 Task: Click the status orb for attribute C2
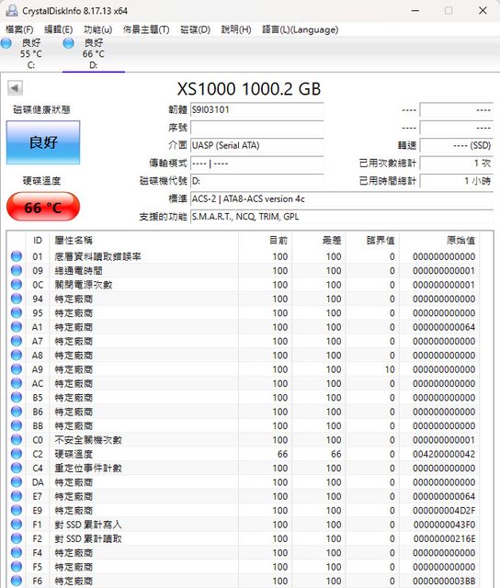17,454
